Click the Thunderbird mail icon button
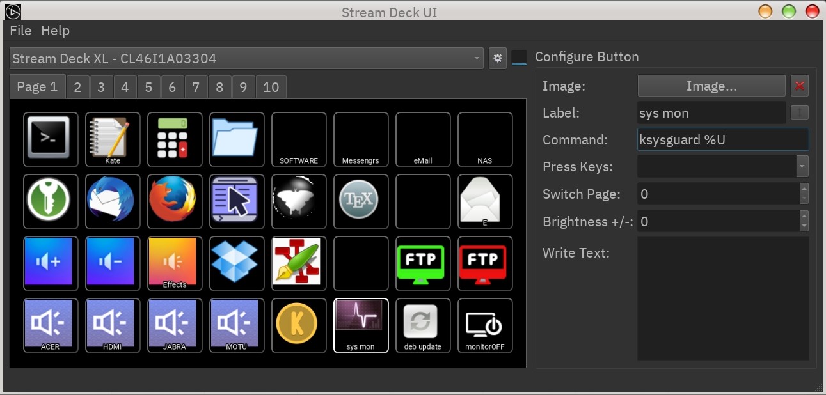The width and height of the screenshot is (826, 395). click(113, 201)
